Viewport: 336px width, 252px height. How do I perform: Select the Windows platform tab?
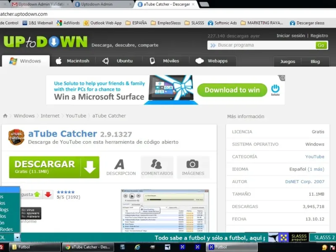pos(26,61)
